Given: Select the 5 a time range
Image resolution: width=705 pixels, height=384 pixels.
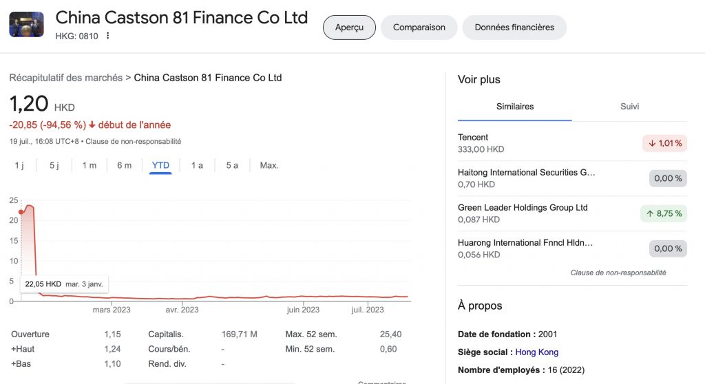Looking at the screenshot, I should (232, 165).
